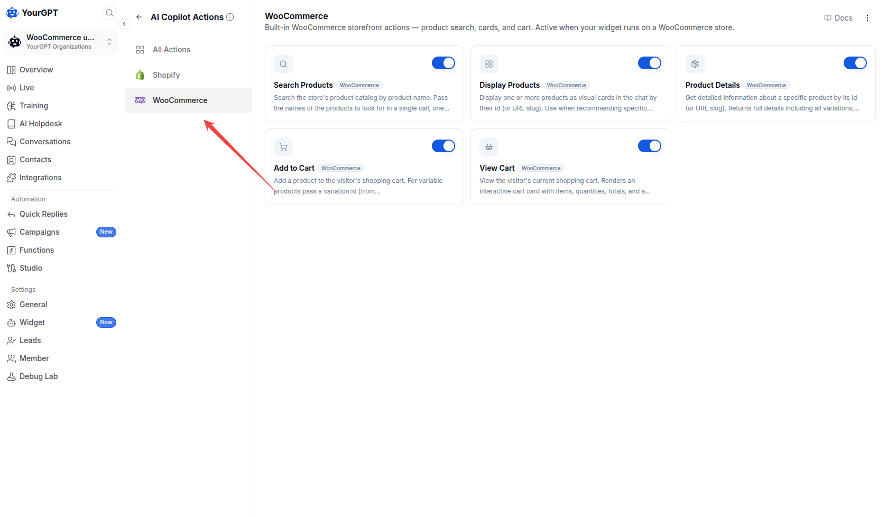Toggle off the View Cart action

(x=650, y=146)
